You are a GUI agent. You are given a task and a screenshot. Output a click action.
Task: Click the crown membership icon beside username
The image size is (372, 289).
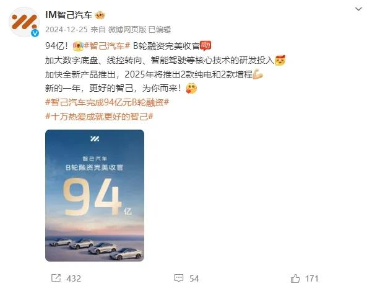[100, 16]
